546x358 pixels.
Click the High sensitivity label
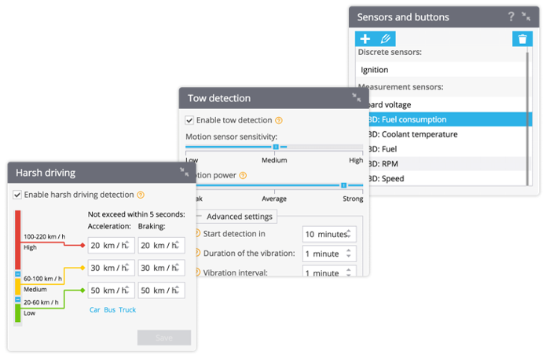click(x=356, y=160)
